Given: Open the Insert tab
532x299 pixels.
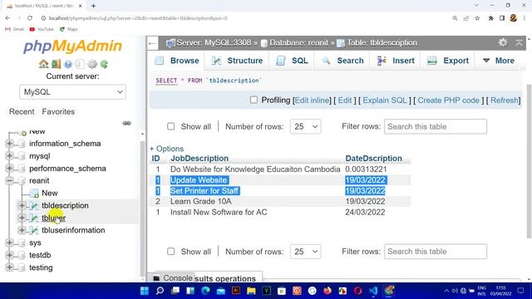Looking at the screenshot, I should coord(396,61).
